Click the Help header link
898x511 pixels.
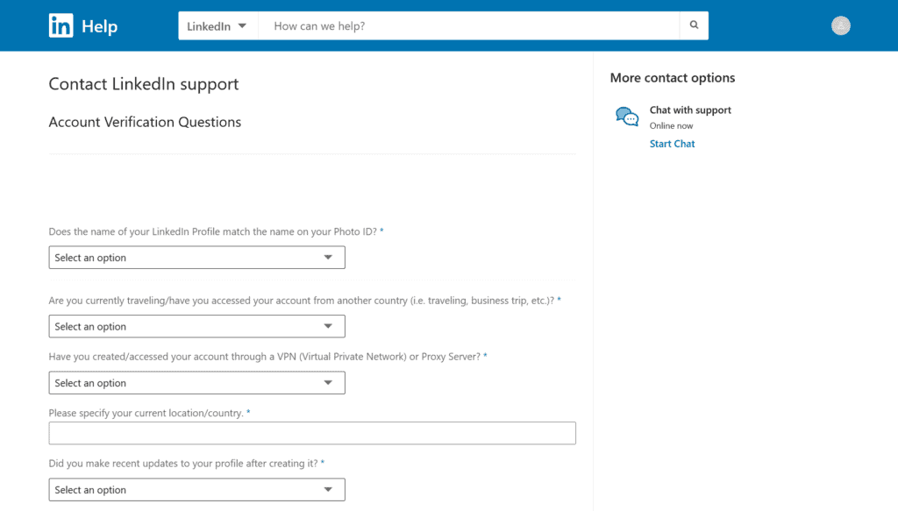pos(100,26)
